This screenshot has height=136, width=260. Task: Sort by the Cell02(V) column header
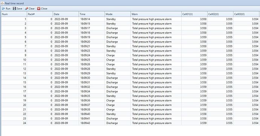[x=220, y=14]
